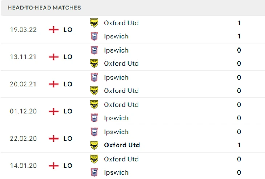Click Oxford Utd crest in 14.01.20 match
The height and width of the screenshot is (179, 265).
pos(94,159)
